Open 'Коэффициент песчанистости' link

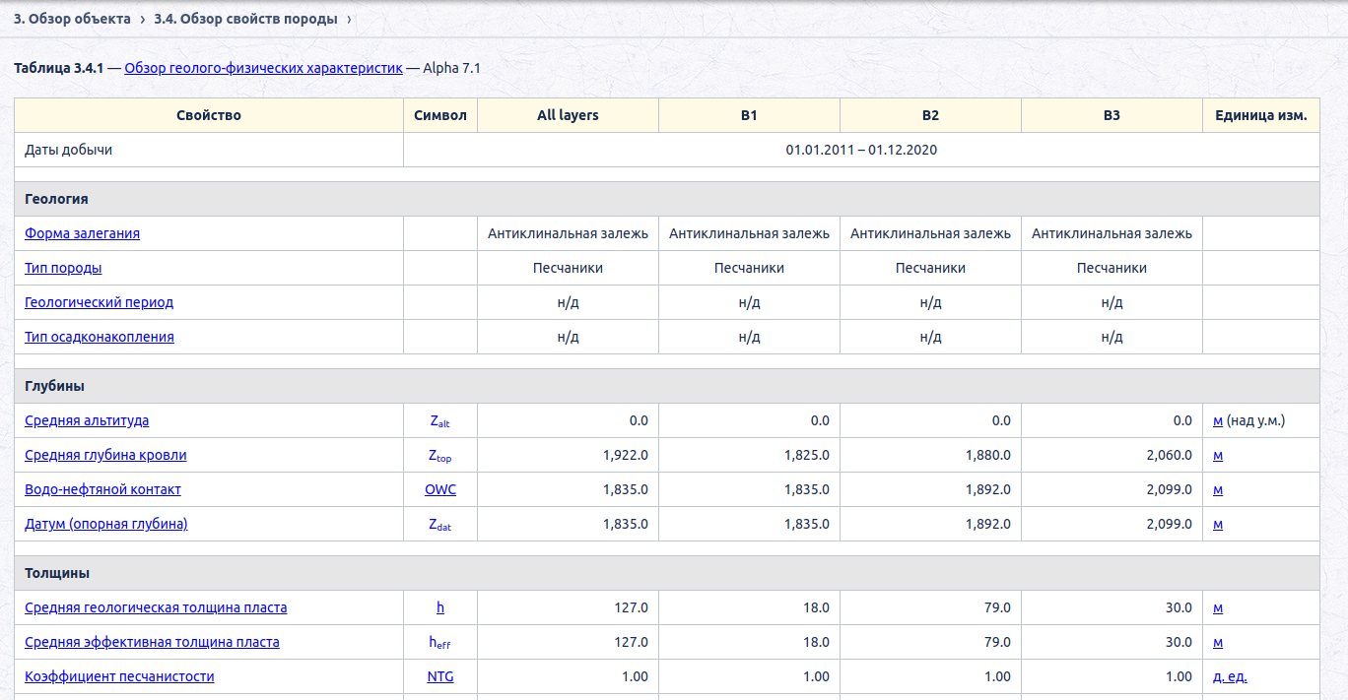click(x=119, y=676)
